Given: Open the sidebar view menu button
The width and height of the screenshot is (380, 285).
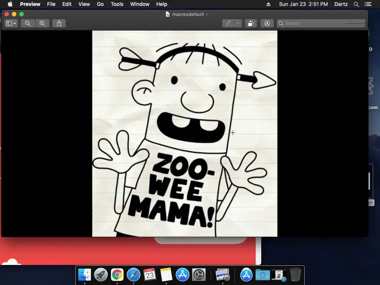Looking at the screenshot, I should click(11, 23).
